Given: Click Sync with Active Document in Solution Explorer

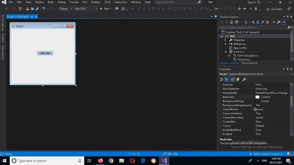Looking at the screenshot, I should coord(253,22).
